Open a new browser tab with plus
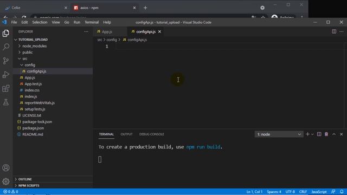 145,8
